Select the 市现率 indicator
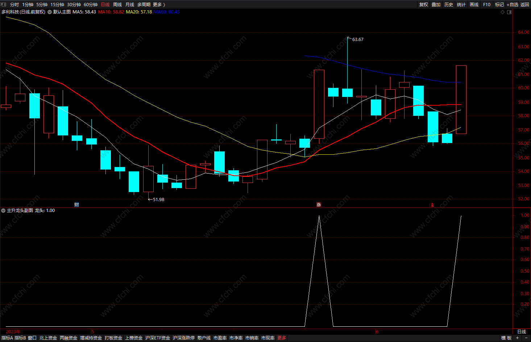The image size is (531, 342). click(268, 338)
